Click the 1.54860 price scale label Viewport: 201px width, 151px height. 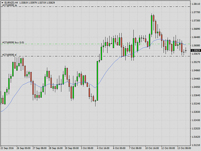[x=196, y=70]
